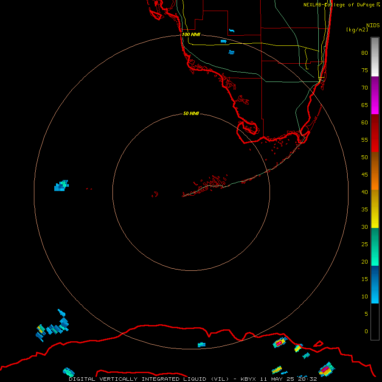Click the scale value 70

pyautogui.click(x=365, y=88)
